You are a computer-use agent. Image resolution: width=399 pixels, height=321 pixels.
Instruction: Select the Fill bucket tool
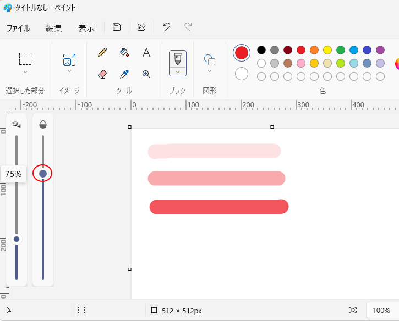click(124, 52)
